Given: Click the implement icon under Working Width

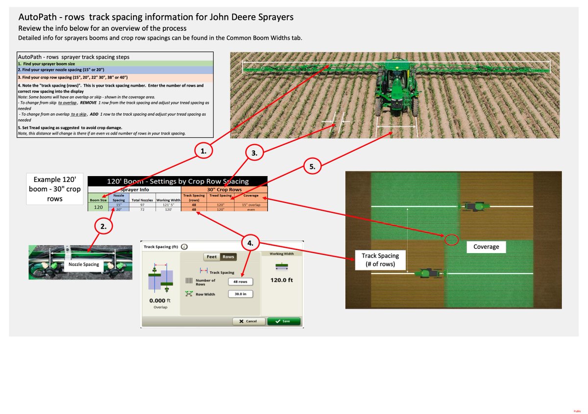Looking at the screenshot, I should click(x=281, y=266).
